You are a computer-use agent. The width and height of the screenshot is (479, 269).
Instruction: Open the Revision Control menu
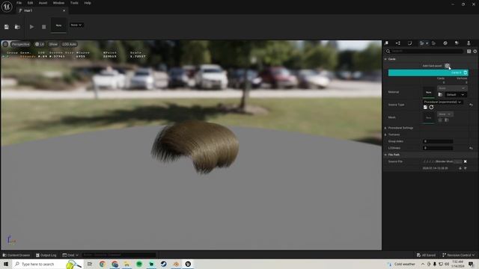pos(458,255)
